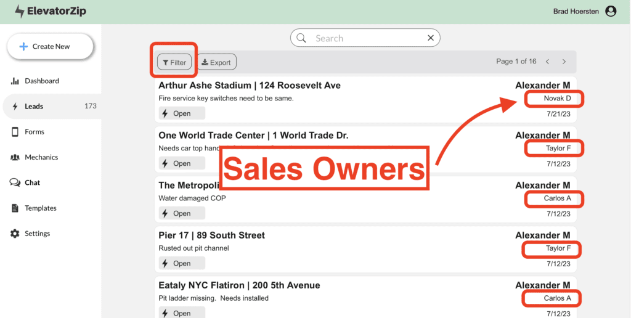Click the Pit ladder missing description
631x318 pixels.
click(x=213, y=298)
